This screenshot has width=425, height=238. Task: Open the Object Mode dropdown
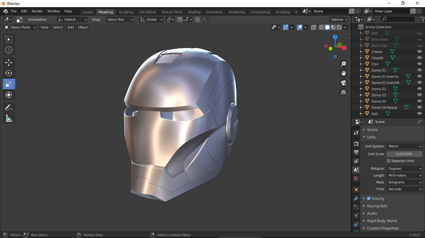20,27
